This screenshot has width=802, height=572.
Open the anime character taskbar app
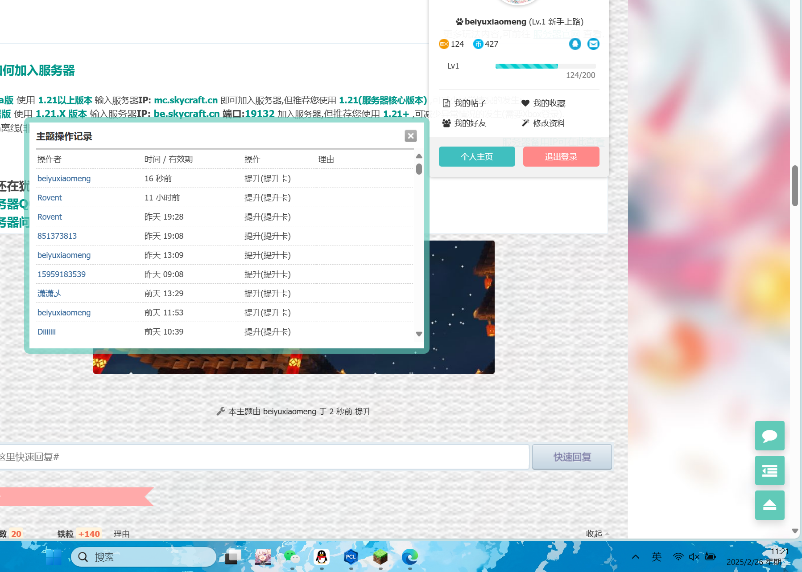point(263,557)
